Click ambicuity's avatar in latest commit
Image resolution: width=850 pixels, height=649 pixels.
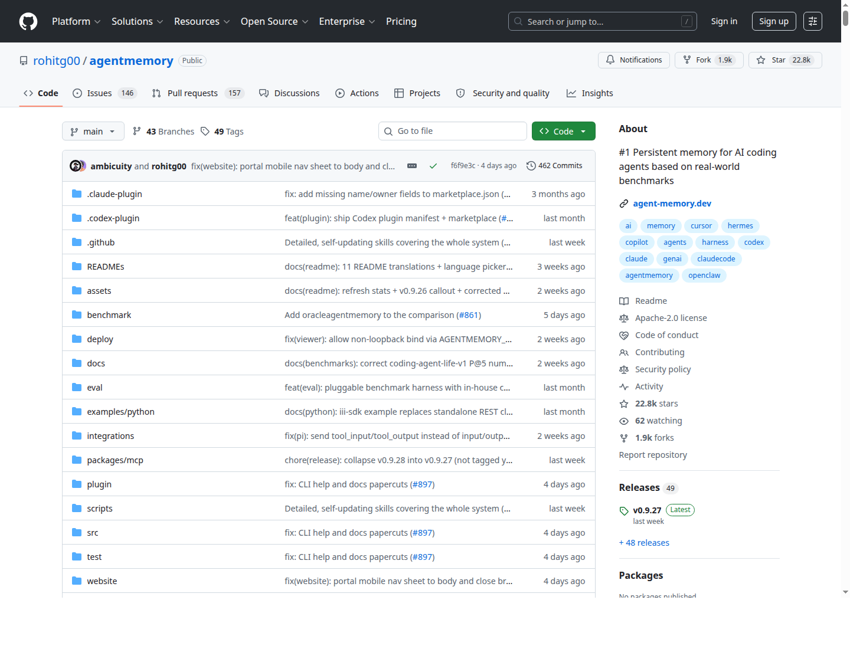(x=76, y=166)
